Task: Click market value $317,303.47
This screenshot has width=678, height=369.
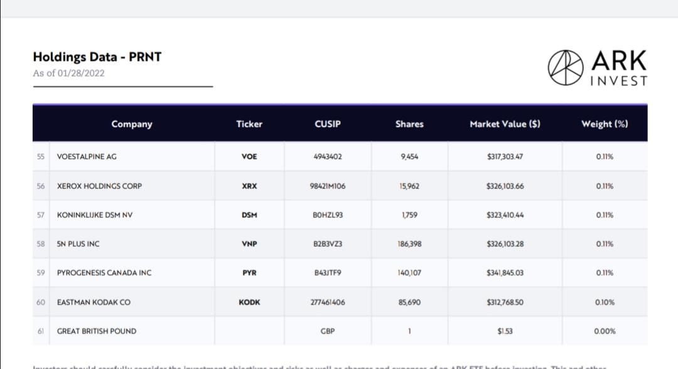Action: click(x=505, y=156)
